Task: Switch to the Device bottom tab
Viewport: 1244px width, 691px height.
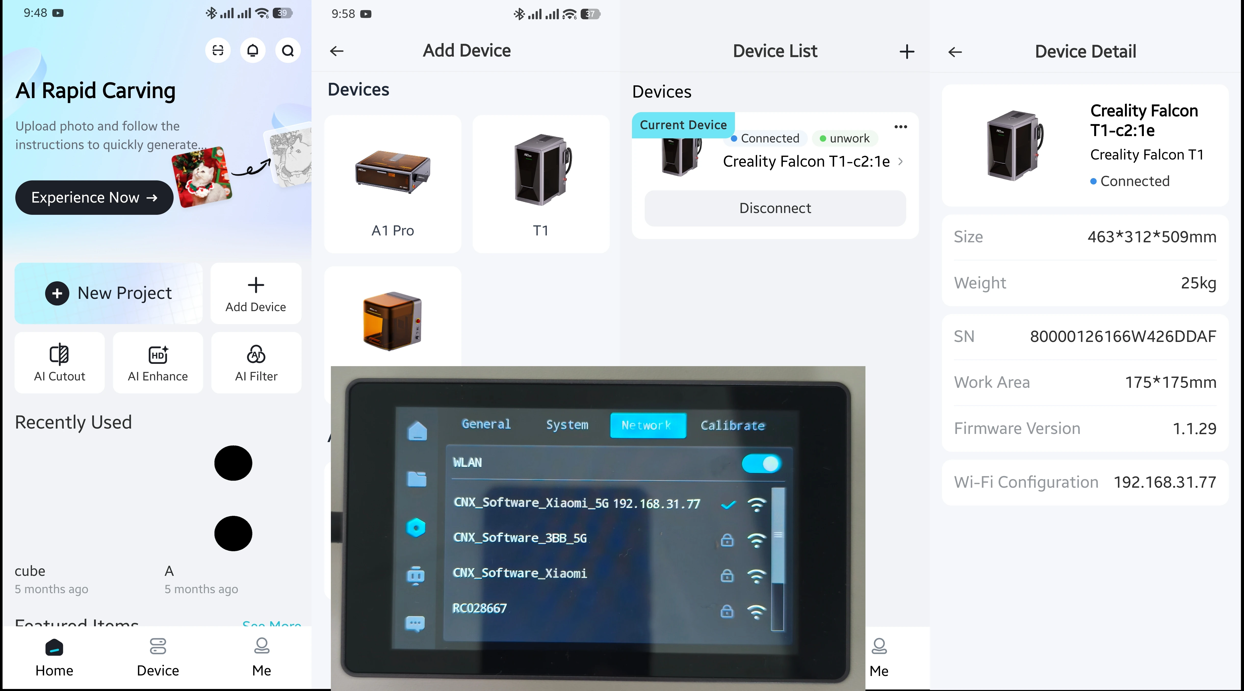Action: pos(158,658)
